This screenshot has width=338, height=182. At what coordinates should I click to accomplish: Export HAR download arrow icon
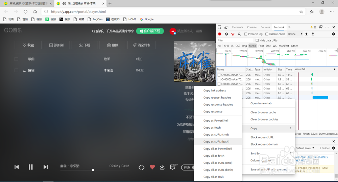(313, 34)
